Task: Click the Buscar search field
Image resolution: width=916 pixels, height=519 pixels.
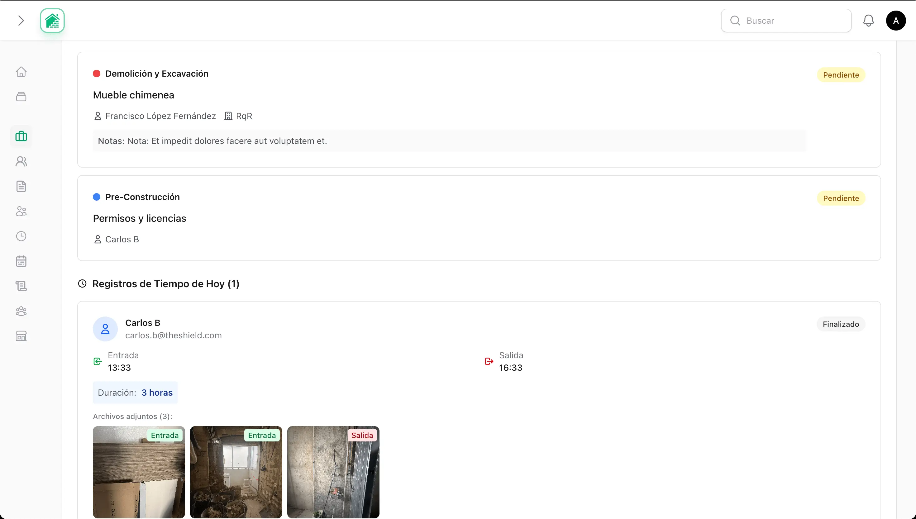Action: (786, 21)
